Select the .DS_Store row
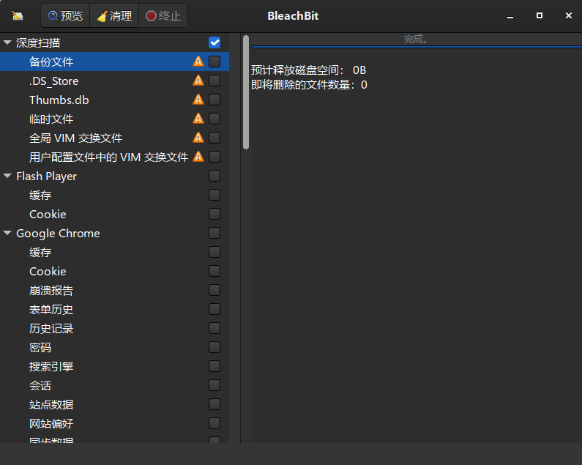 click(114, 81)
